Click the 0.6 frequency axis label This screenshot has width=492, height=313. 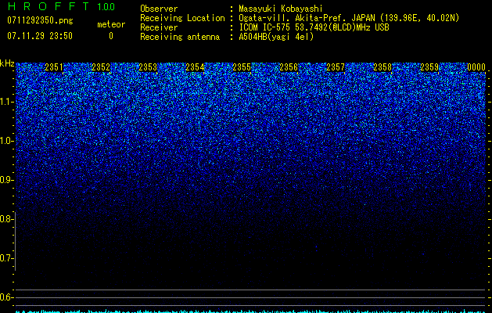6,297
